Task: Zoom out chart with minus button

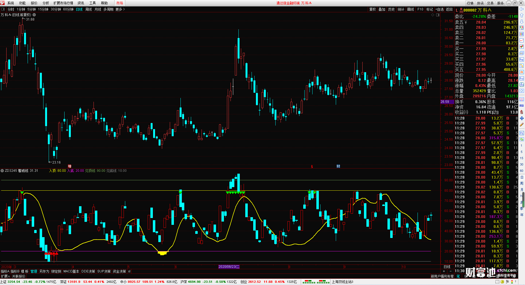Action: (451, 271)
